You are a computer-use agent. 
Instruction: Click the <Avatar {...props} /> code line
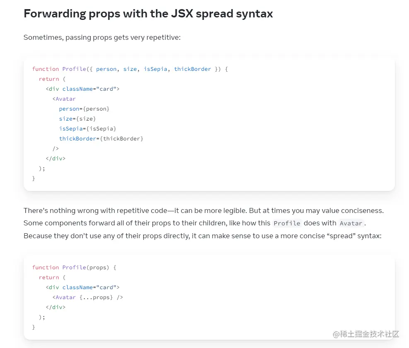[x=88, y=297]
